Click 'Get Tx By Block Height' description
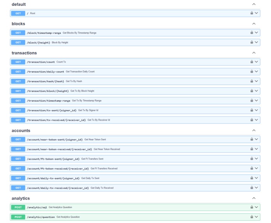The width and height of the screenshot is (271, 223). click(82, 91)
